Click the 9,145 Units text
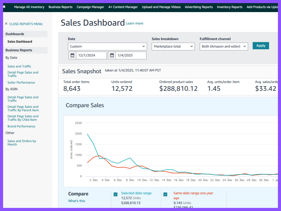This screenshot has width=281, height=211. tap(182, 203)
